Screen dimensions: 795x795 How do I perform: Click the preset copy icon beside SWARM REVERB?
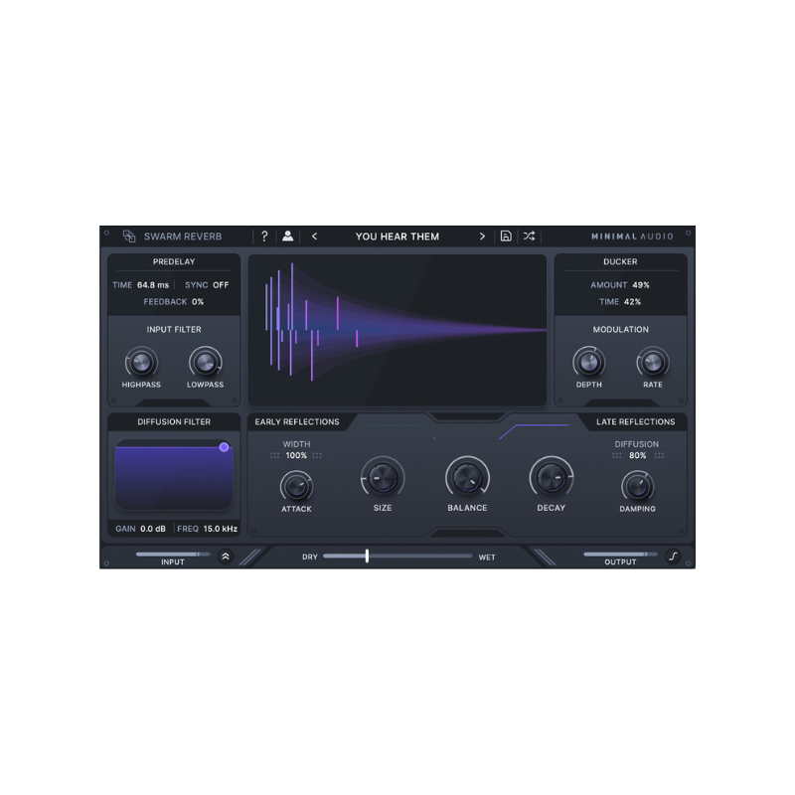(128, 236)
